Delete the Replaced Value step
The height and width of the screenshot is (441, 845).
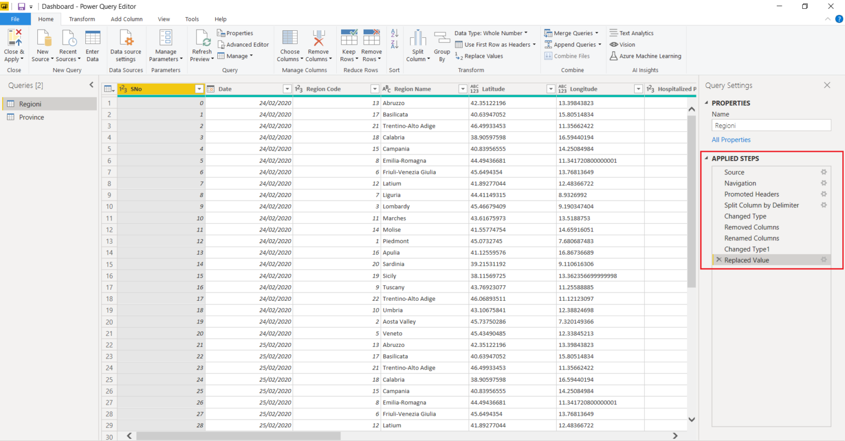click(718, 260)
